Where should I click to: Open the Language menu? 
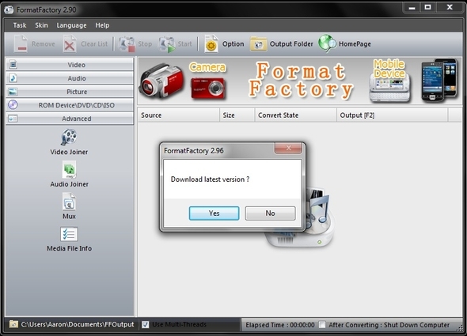coord(71,25)
